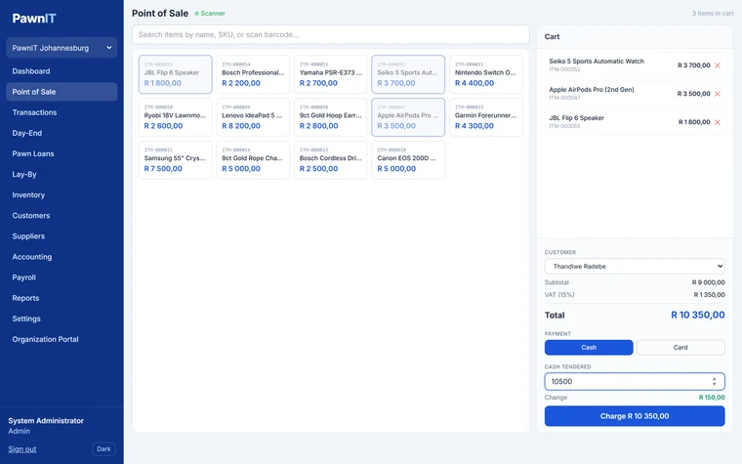Open Suppliers in the sidebar
The height and width of the screenshot is (464, 742).
coord(62,235)
